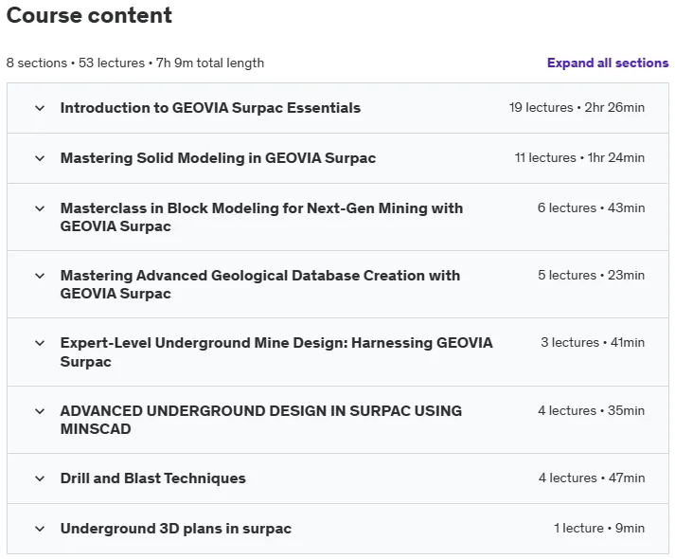Open the Introduction to GEOVIA Surpac Essentials title
This screenshot has height=559, width=675.
(210, 108)
